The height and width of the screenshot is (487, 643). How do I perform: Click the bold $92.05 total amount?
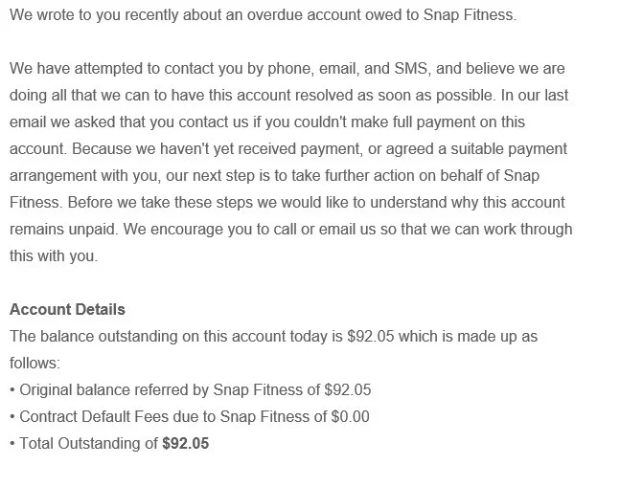click(x=186, y=443)
